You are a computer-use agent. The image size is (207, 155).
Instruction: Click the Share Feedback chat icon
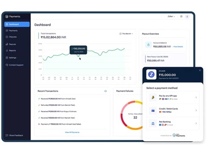[7, 135]
